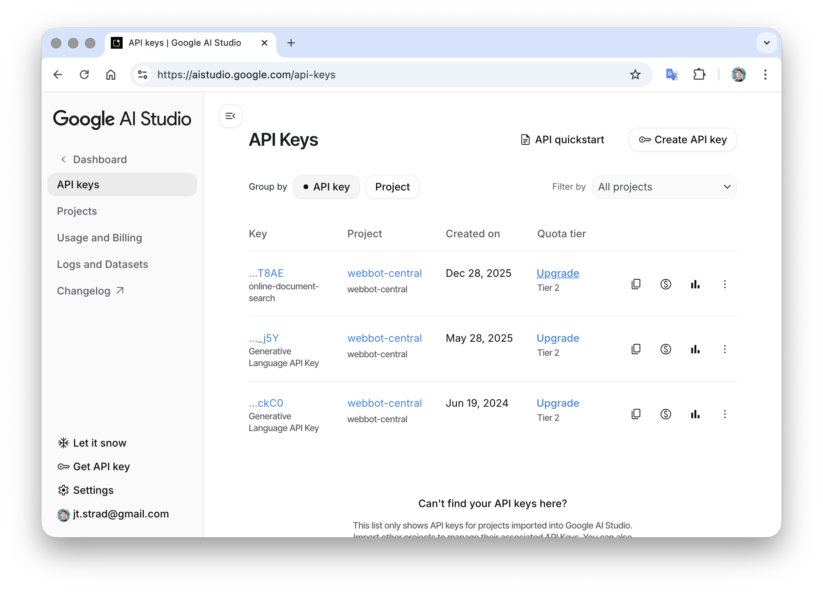Toggle Let it snow effect
Image resolution: width=823 pixels, height=592 pixels.
pyautogui.click(x=92, y=443)
